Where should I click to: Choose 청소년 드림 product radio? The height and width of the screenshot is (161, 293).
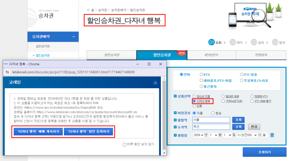[x=194, y=96]
